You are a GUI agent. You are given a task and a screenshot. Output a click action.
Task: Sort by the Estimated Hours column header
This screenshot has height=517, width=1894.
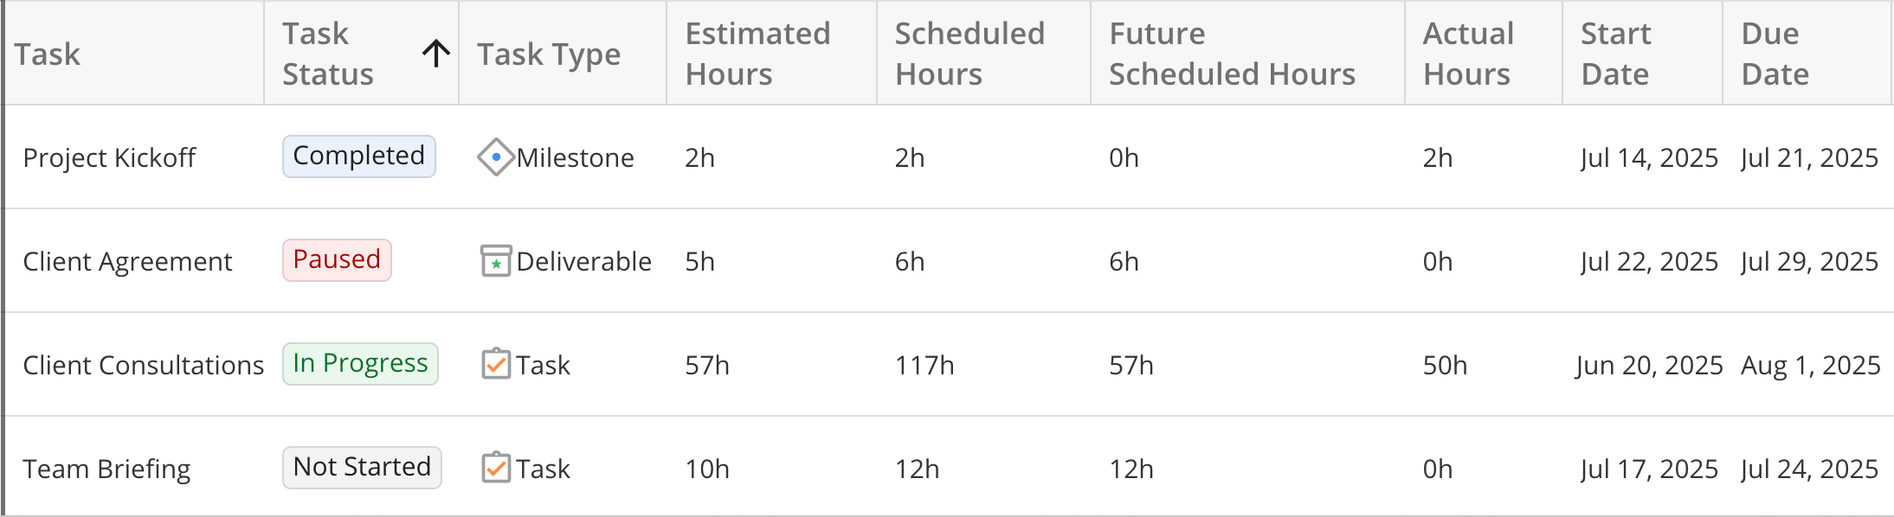click(757, 54)
